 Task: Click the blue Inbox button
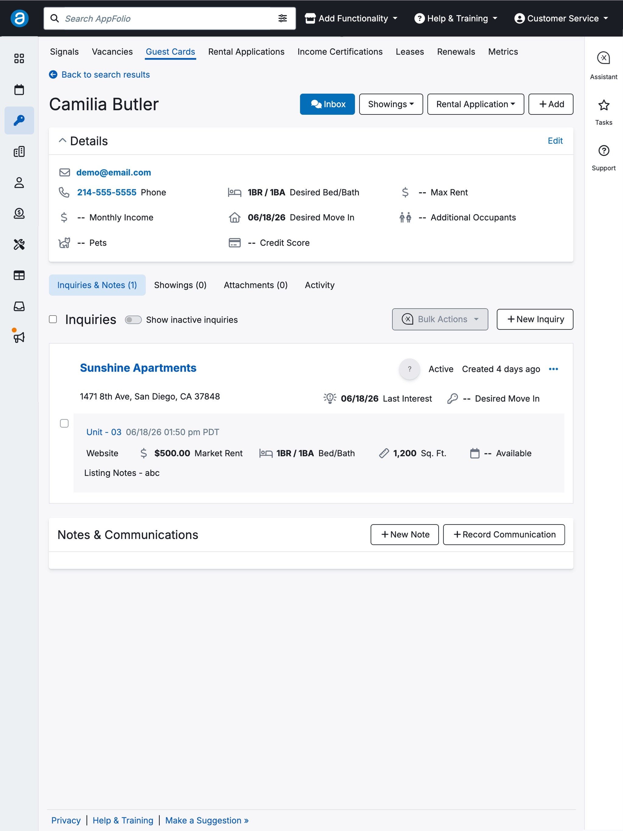(327, 104)
